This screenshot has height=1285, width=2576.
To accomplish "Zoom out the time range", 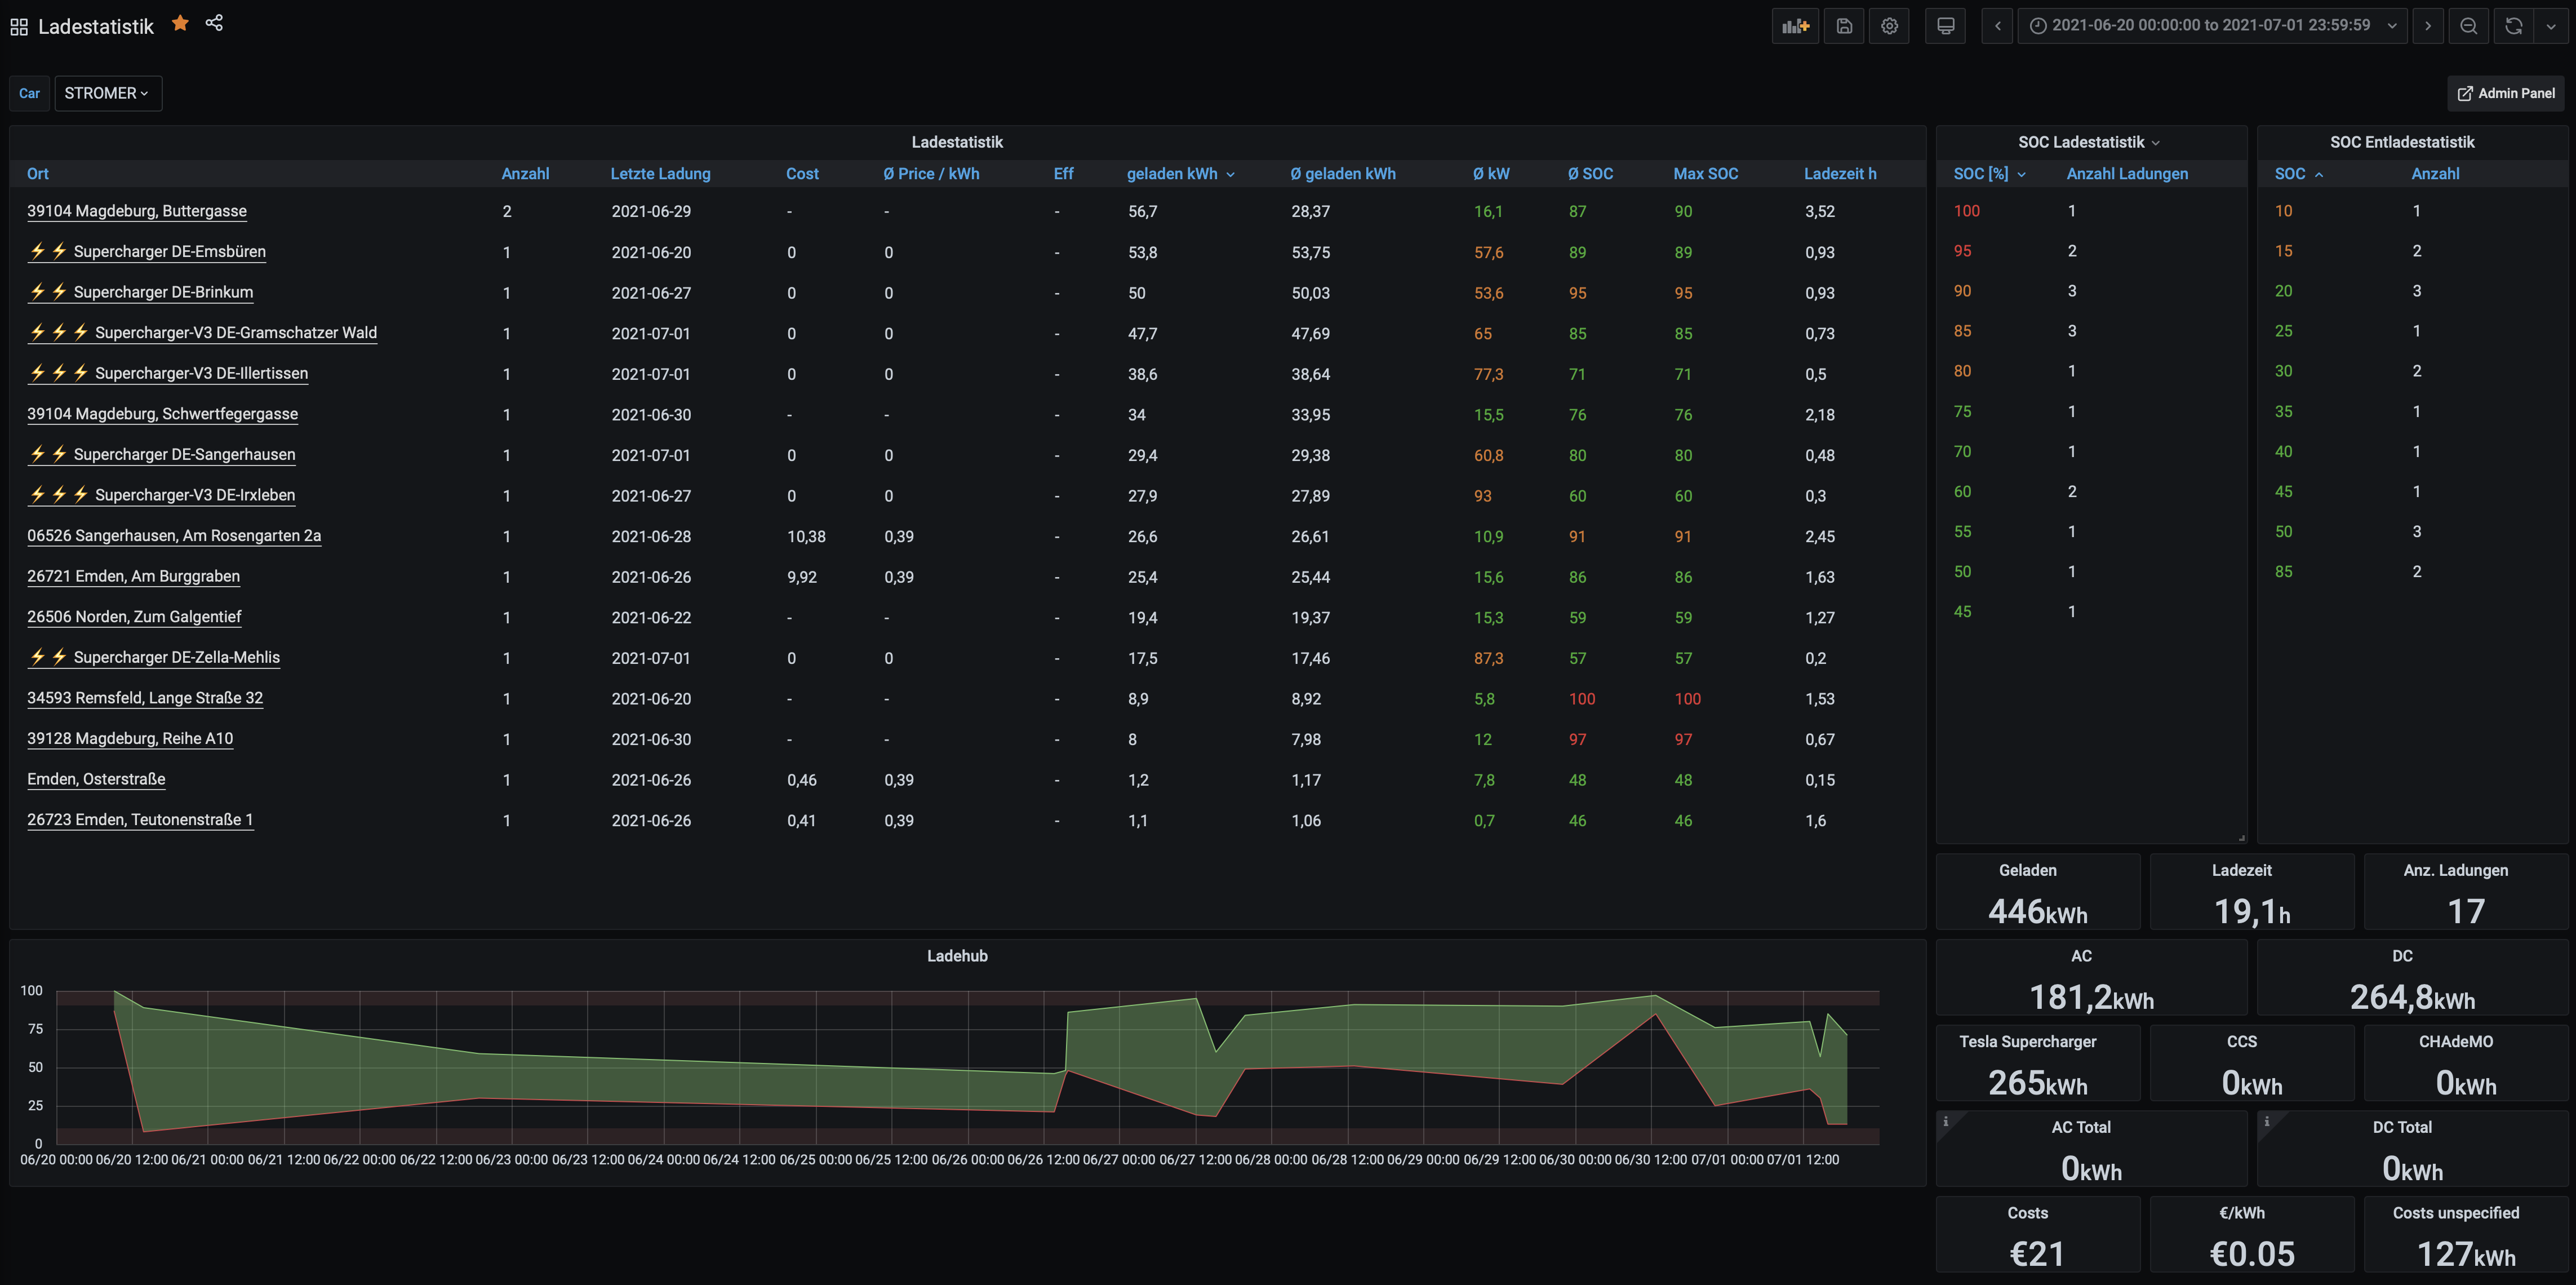I will tap(2468, 26).
